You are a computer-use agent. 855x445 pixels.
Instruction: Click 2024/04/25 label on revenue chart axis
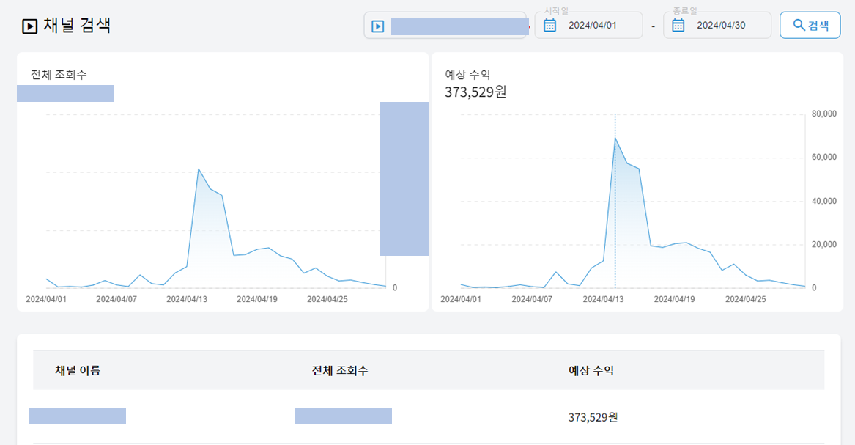click(745, 299)
